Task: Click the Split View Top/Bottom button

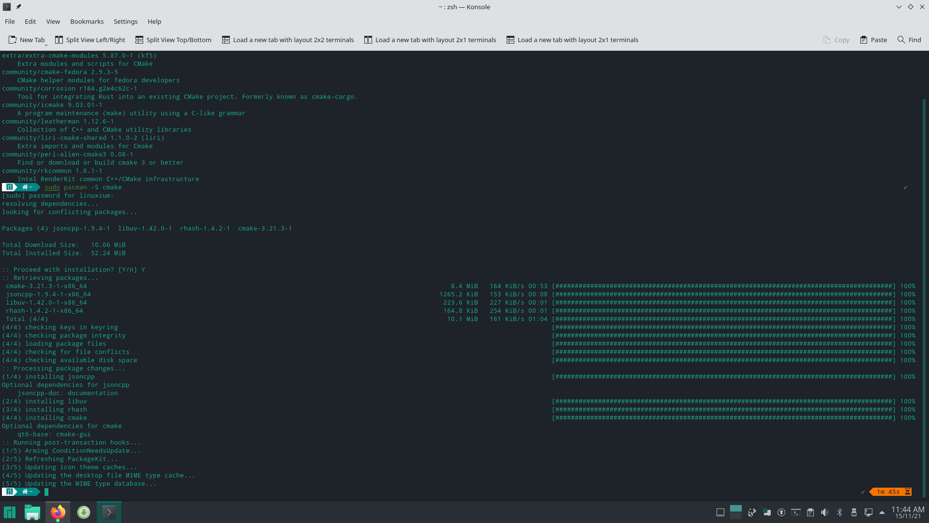Action: click(174, 40)
